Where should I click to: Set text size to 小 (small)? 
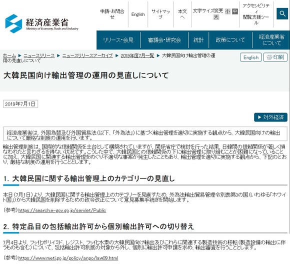click(x=227, y=11)
